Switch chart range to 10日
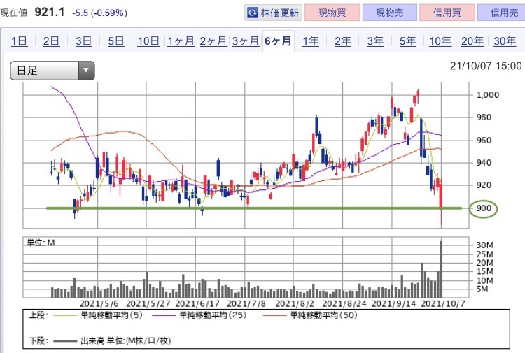 (x=148, y=41)
